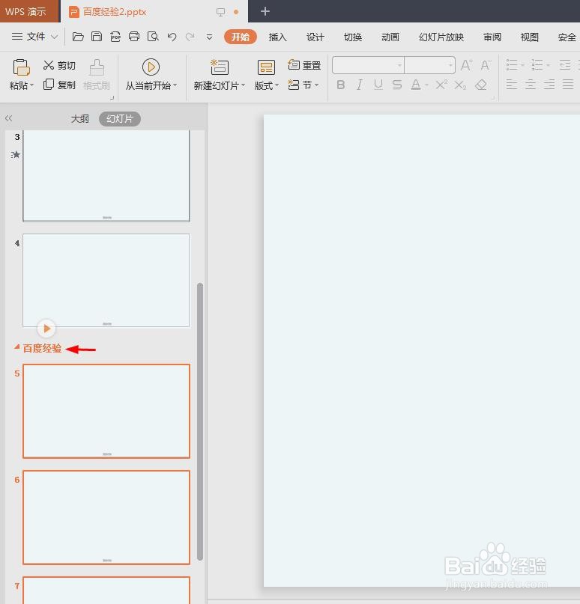Export to PDF icon
The image size is (580, 604).
pyautogui.click(x=115, y=37)
